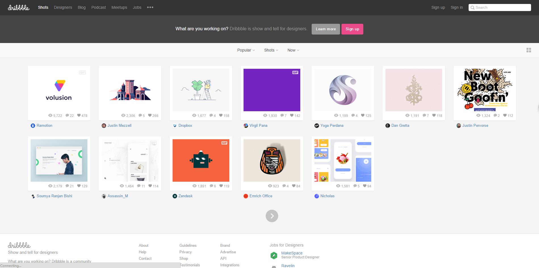Image resolution: width=539 pixels, height=268 pixels.
Task: Open the three-dots more menu
Action: tap(150, 7)
